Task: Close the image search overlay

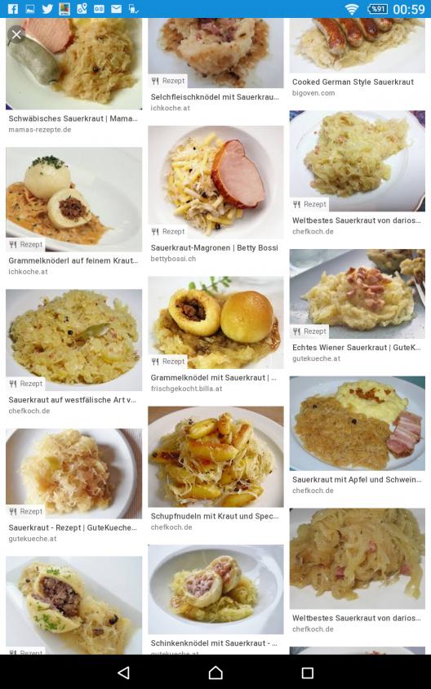Action: point(16,34)
